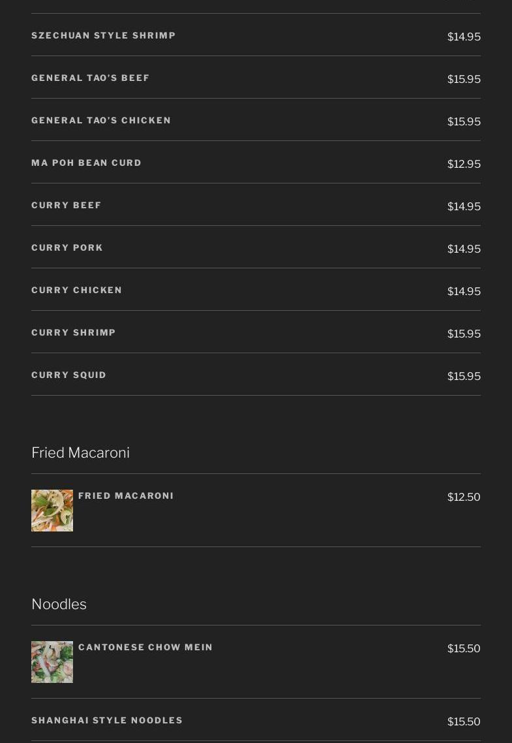The image size is (512, 743).
Task: Click the $12.50 Fried Macaroni price
Action: click(x=464, y=498)
